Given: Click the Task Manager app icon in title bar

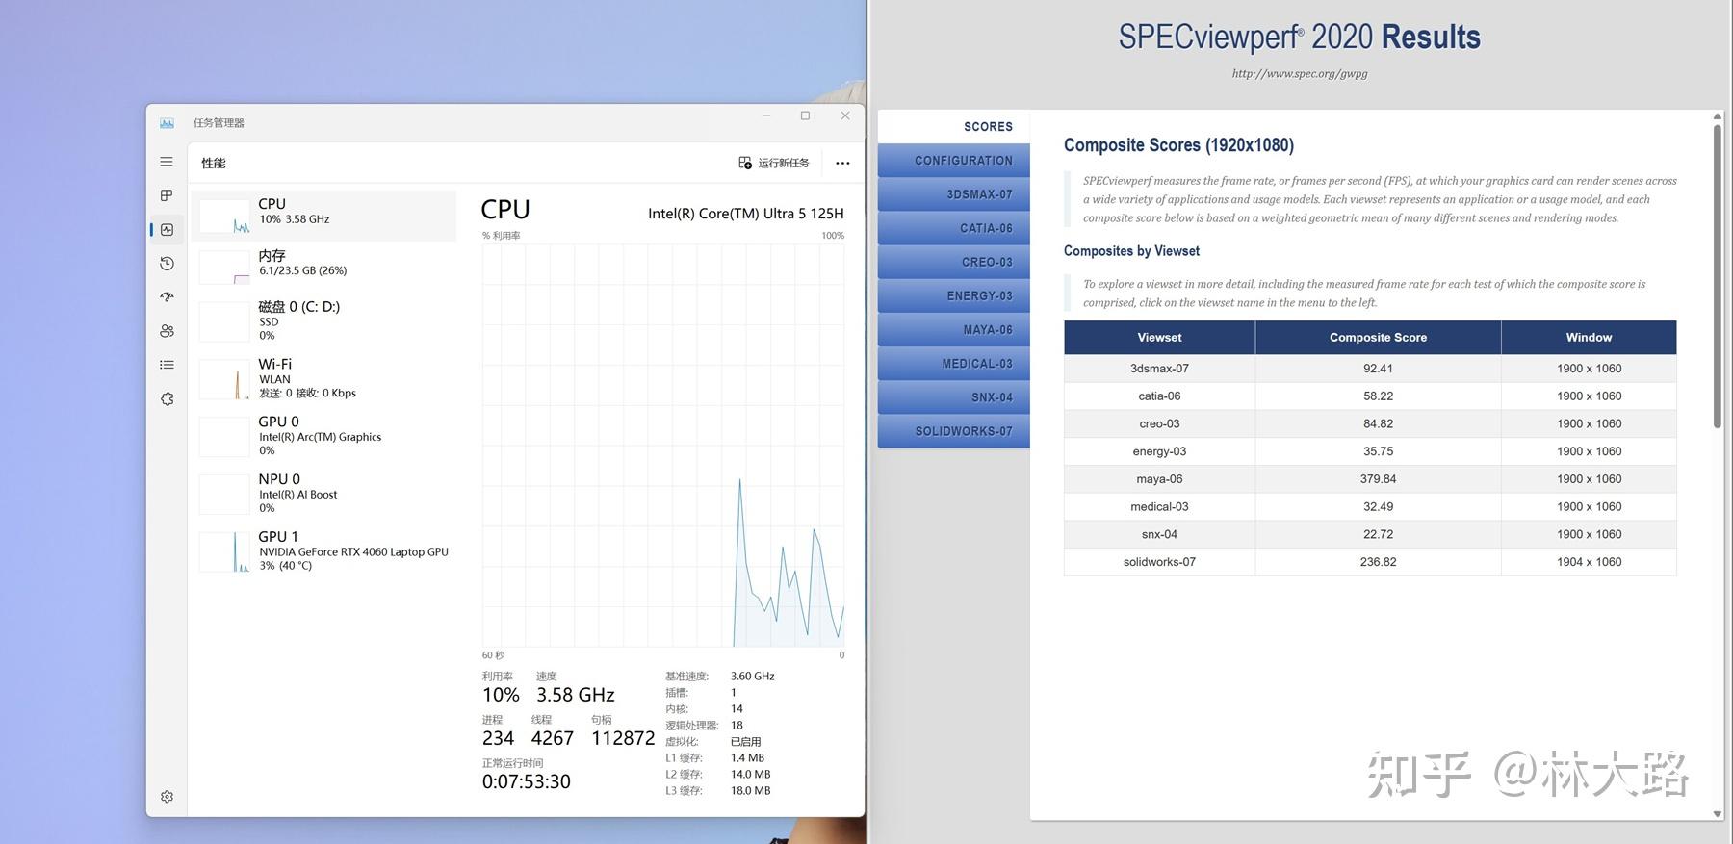Looking at the screenshot, I should tap(167, 123).
